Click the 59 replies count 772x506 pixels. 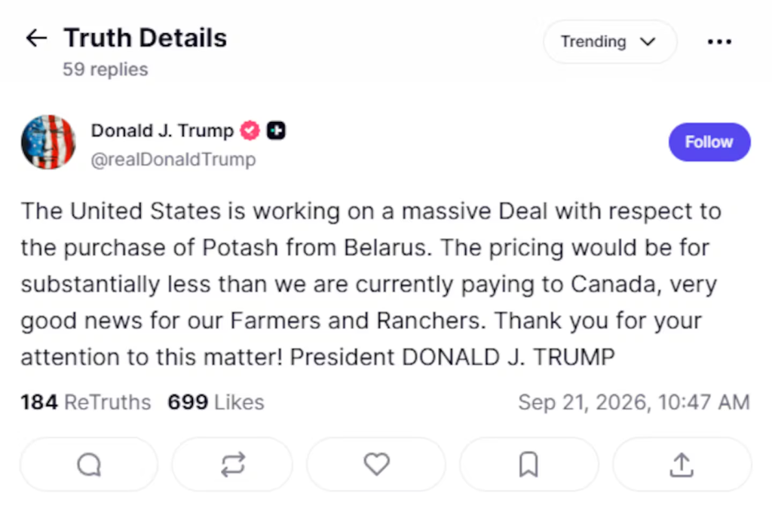coord(106,69)
